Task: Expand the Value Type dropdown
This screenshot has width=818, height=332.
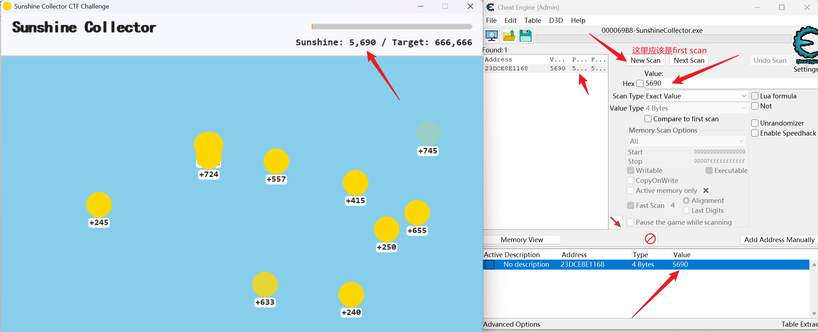Action: point(696,108)
